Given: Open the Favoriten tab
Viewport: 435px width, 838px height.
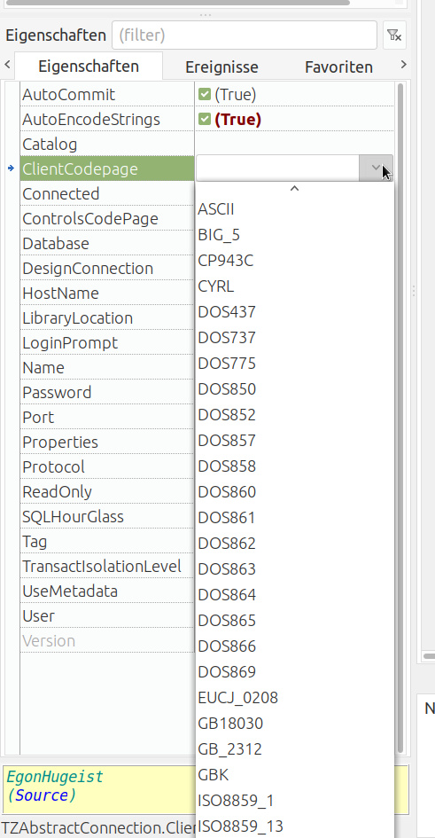Looking at the screenshot, I should (x=339, y=67).
